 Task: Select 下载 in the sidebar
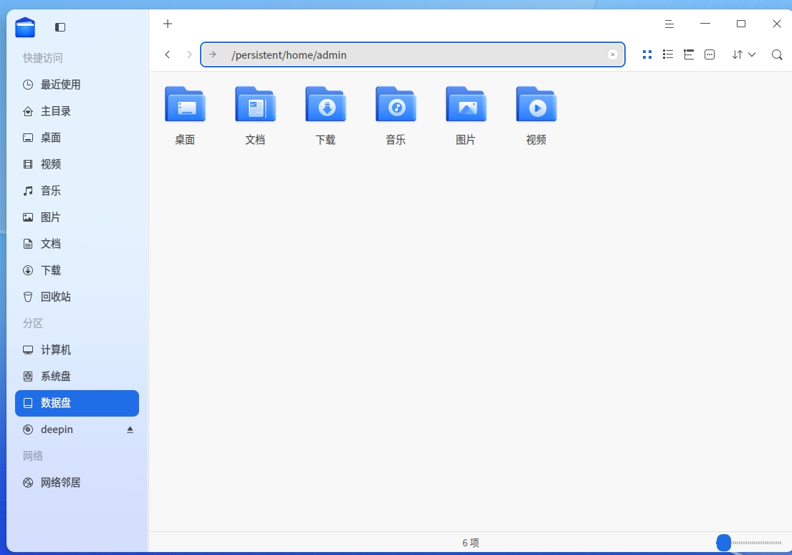77,270
